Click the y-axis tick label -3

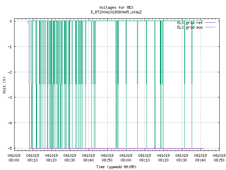(x=10, y=97)
